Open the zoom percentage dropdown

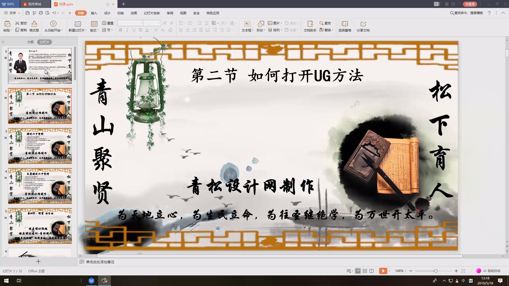coord(400,271)
